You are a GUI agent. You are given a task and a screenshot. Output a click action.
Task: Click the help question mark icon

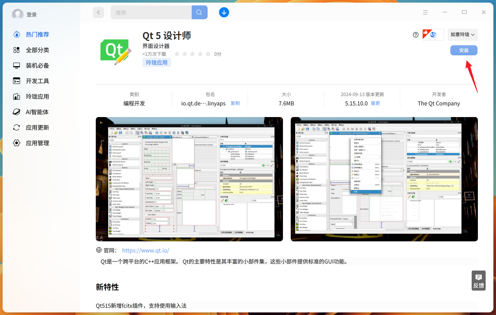pos(416,35)
